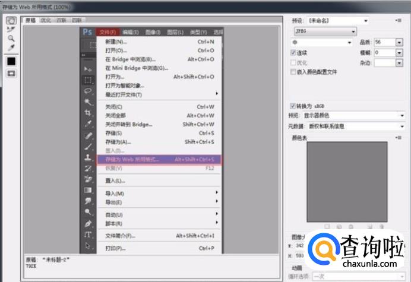The height and width of the screenshot is (282, 411).
Task: Click the Brush tool icon in the preview
Action: pos(88,147)
